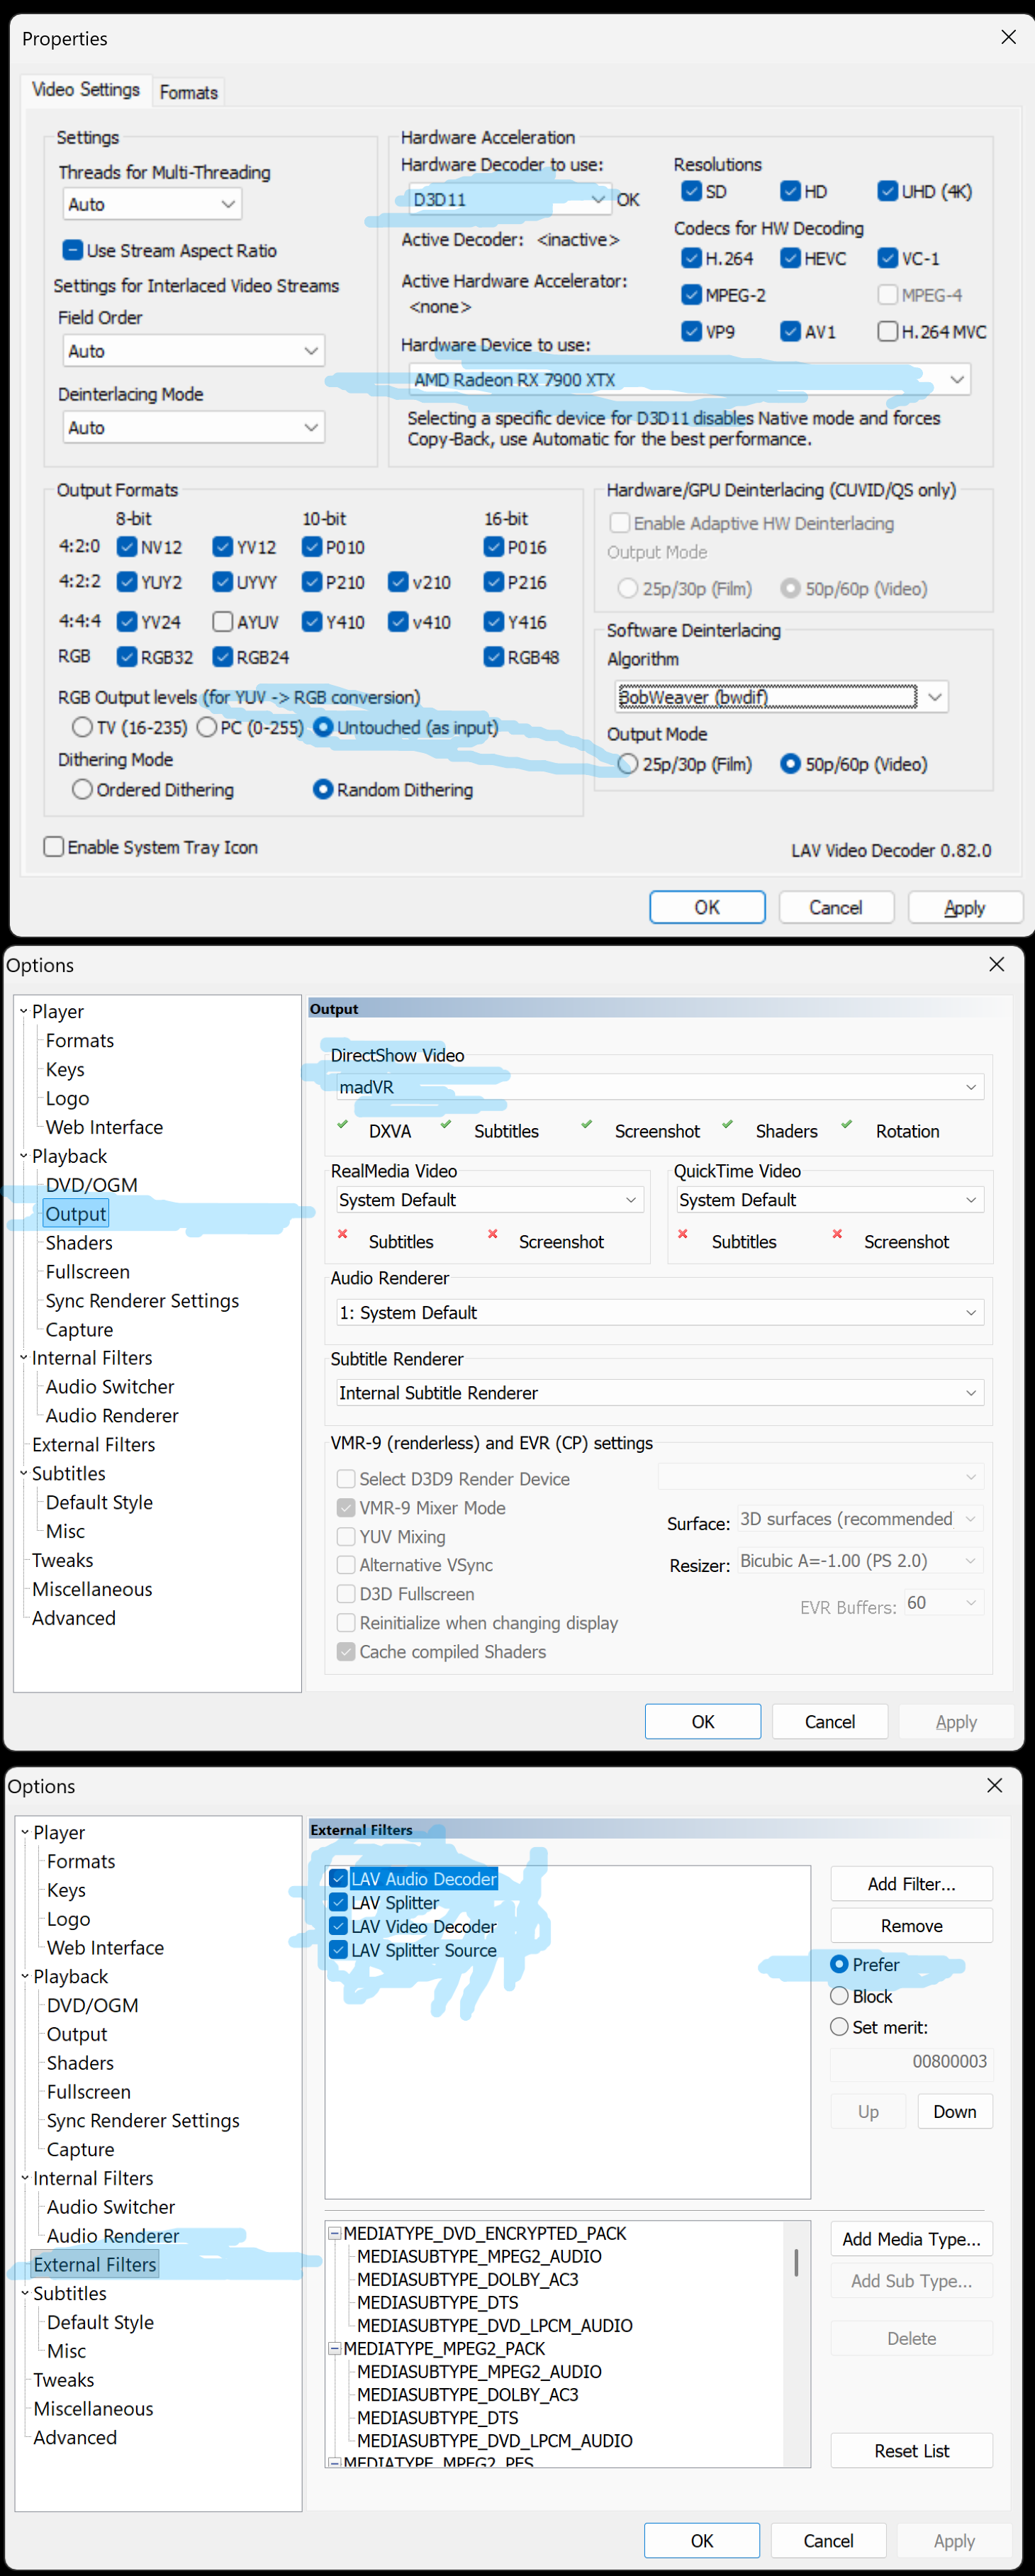Collapse the Playback node in Output options tree
1035x2576 pixels.
click(x=23, y=1156)
